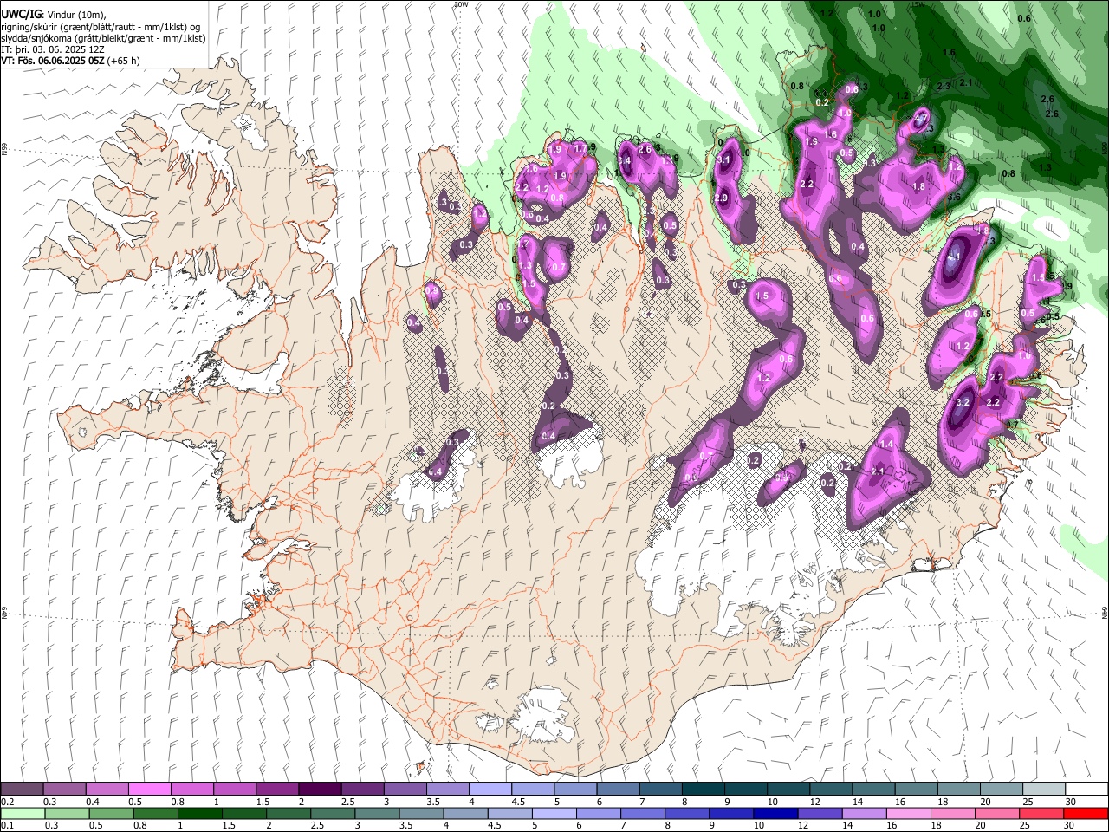Click the '4.5' label under snow scale

point(518,802)
